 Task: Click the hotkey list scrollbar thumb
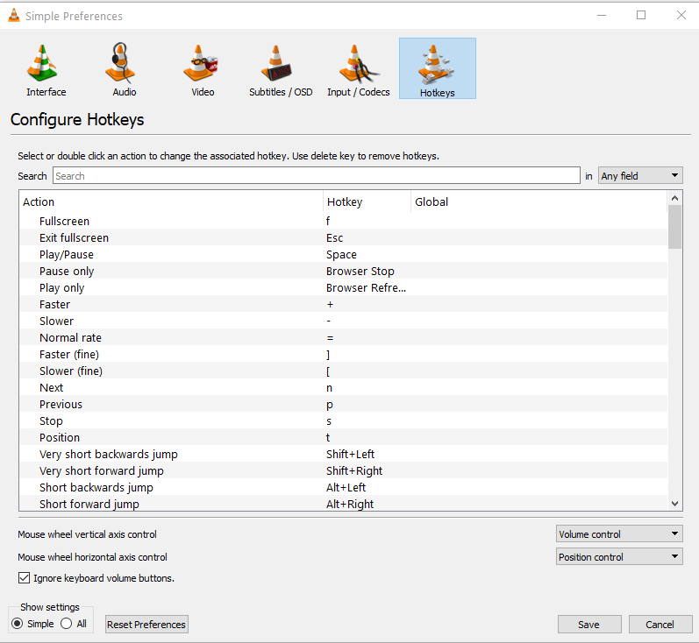674,226
